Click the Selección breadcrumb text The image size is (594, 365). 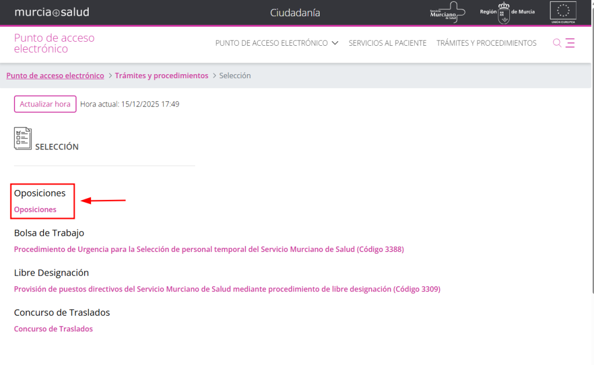pyautogui.click(x=235, y=76)
